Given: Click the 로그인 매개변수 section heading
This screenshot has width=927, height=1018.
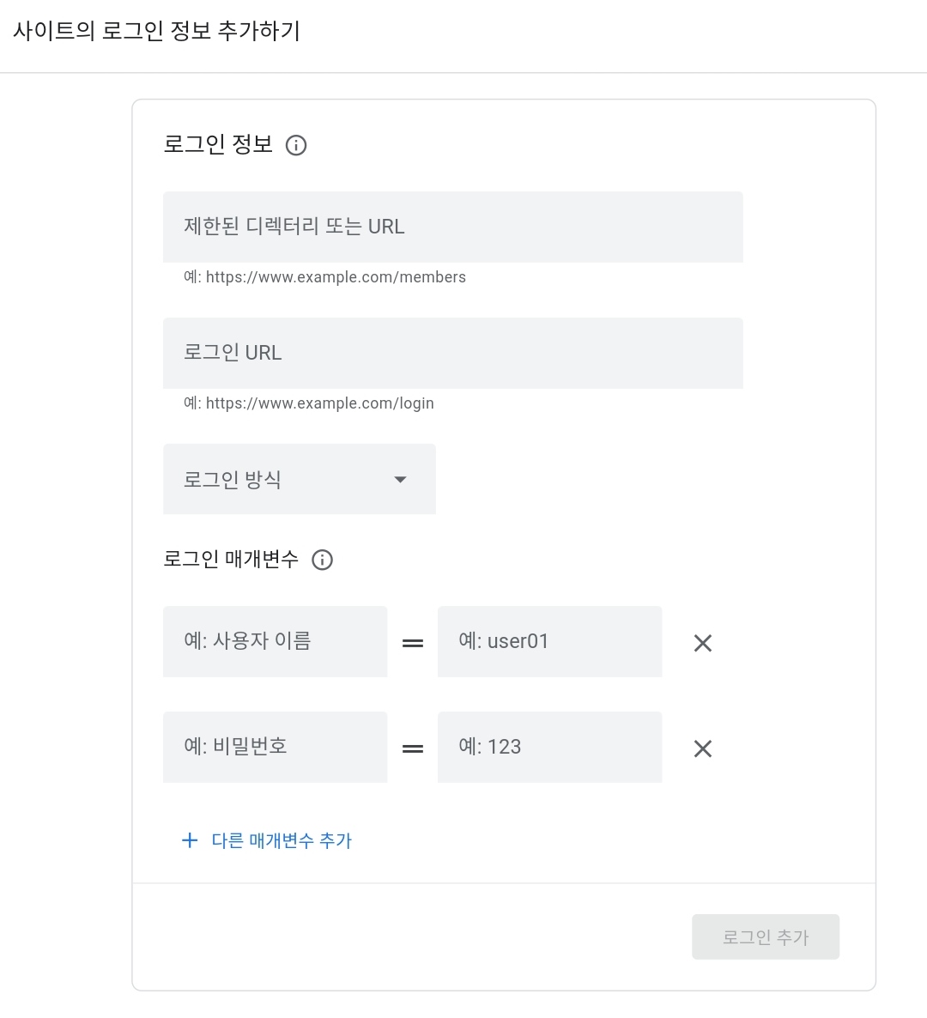Looking at the screenshot, I should 230,558.
